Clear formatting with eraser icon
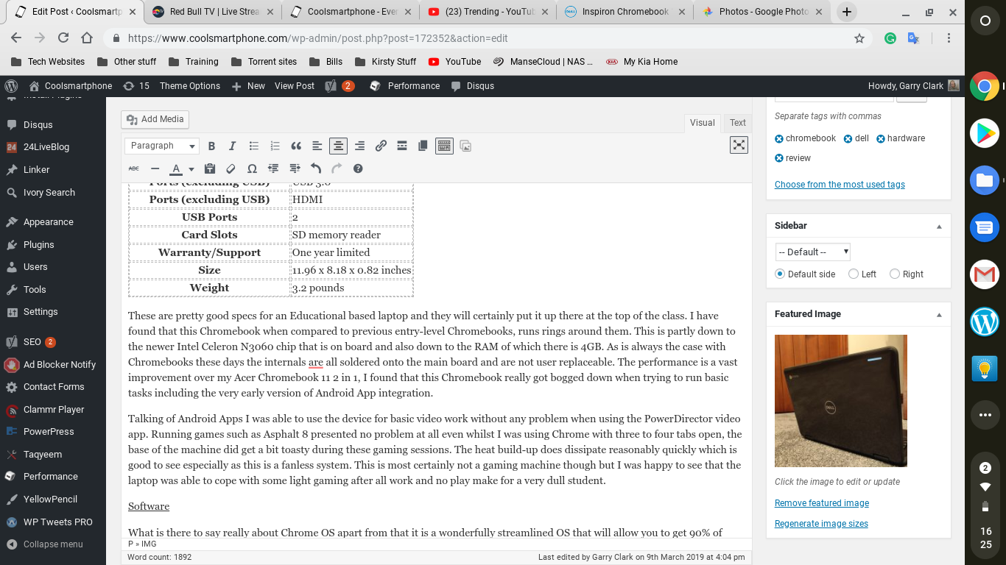 coord(231,168)
